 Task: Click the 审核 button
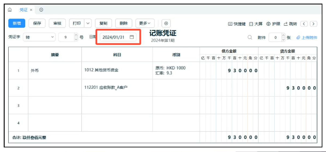[57, 23]
